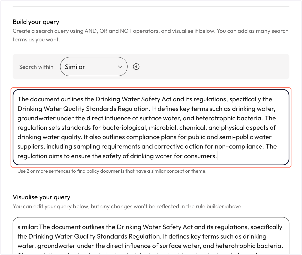Click the Visualise your query text area
Screen dimensions: 302x255
pos(151,236)
